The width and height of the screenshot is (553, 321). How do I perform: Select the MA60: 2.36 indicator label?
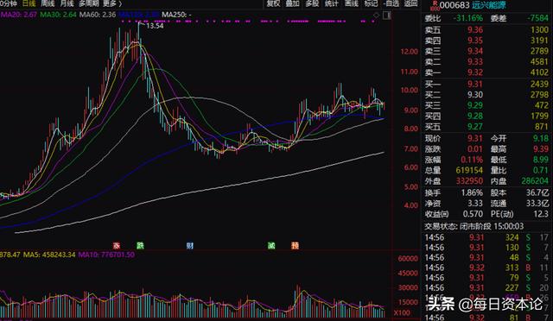98,15
